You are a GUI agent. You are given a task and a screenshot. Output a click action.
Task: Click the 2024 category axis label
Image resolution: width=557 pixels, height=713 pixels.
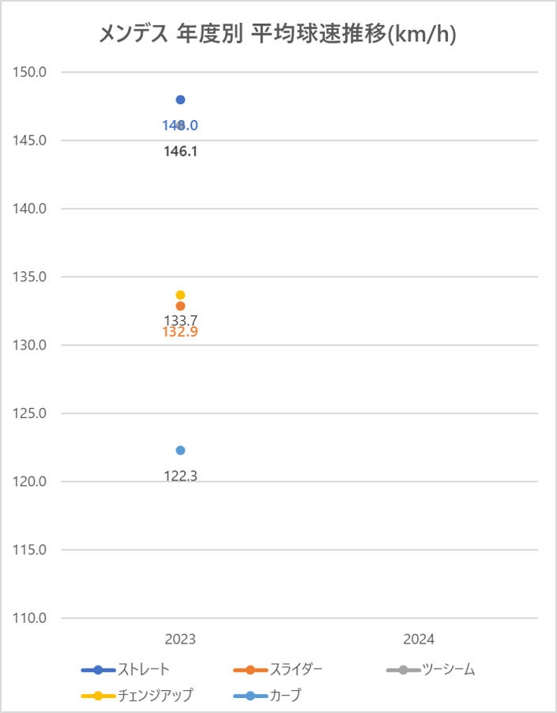click(419, 639)
